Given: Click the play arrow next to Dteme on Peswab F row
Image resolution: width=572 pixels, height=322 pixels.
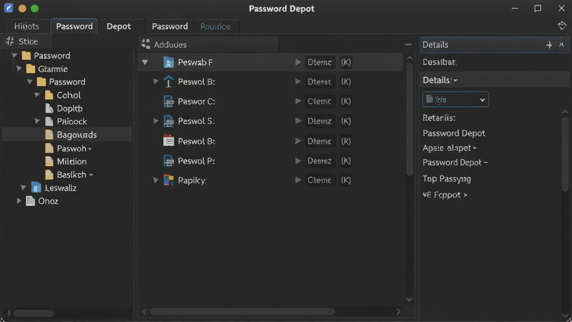Looking at the screenshot, I should 298,62.
